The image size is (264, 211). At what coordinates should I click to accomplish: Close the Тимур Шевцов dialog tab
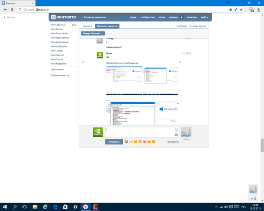pos(103,33)
